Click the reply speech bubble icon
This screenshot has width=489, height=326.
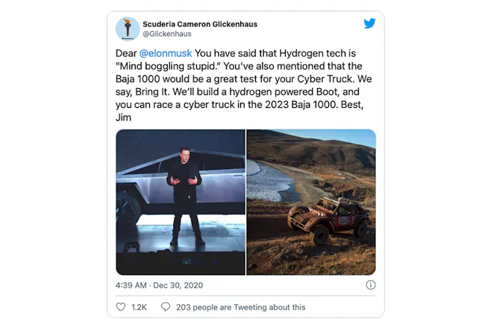166,307
